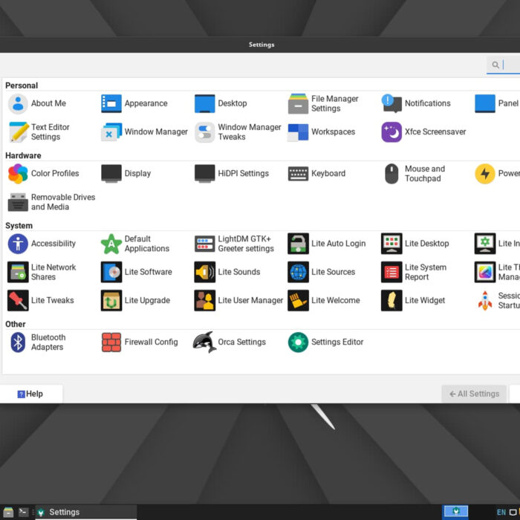The width and height of the screenshot is (520, 520).
Task: Open Lite Network Shares
Action: pos(42,272)
